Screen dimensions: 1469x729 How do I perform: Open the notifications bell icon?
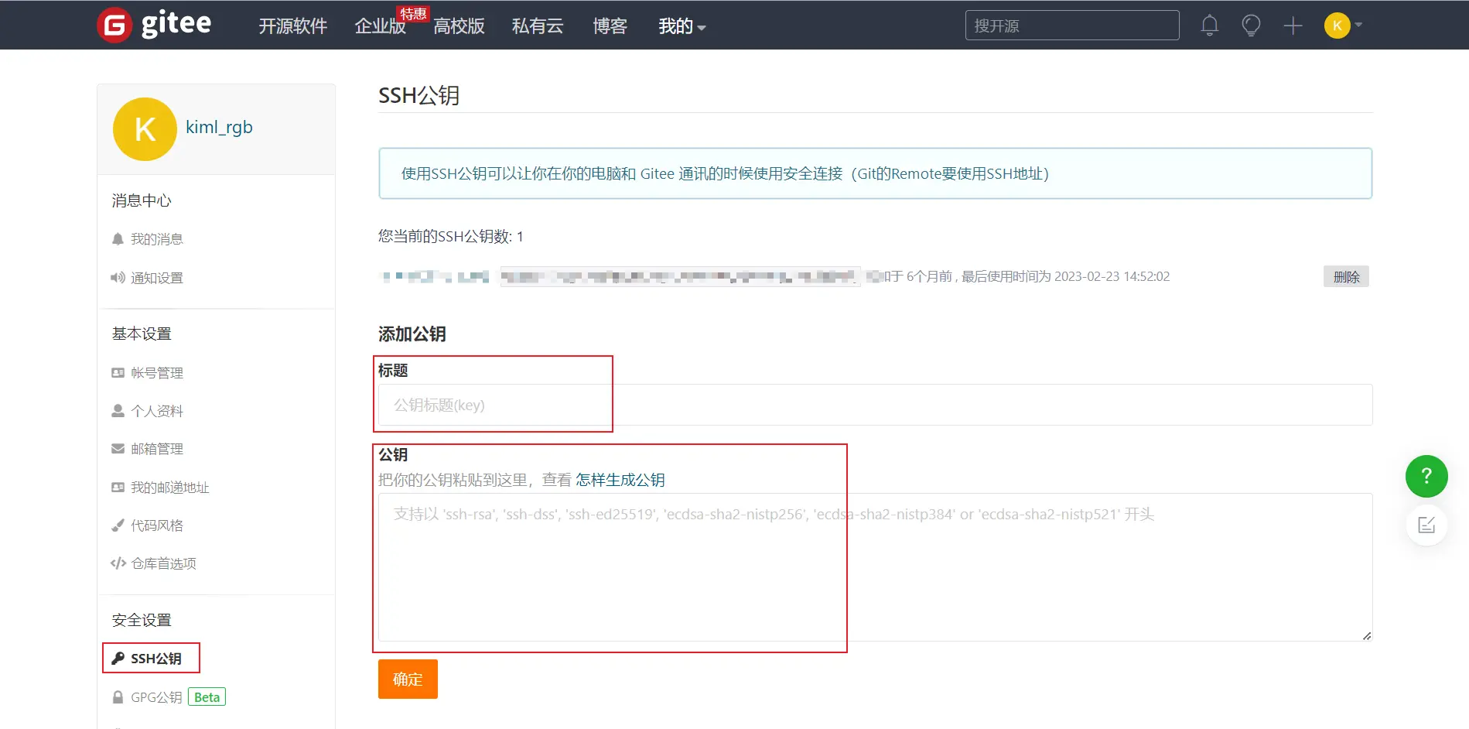coord(1209,26)
